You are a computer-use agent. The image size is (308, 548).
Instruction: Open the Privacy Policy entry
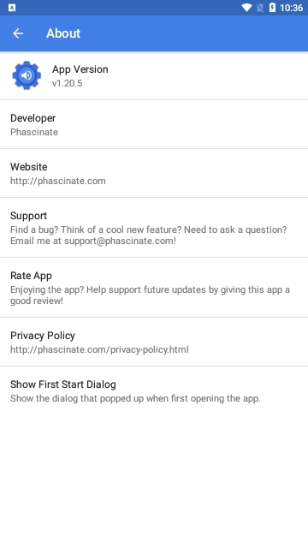click(x=154, y=342)
